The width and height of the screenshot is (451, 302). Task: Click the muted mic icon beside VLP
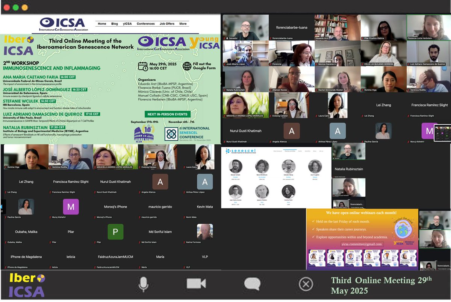point(183,267)
